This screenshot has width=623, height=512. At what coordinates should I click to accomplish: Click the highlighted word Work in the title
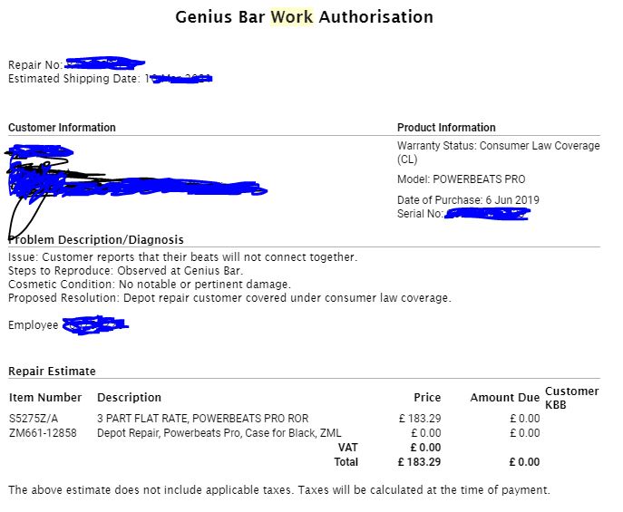pyautogui.click(x=292, y=17)
